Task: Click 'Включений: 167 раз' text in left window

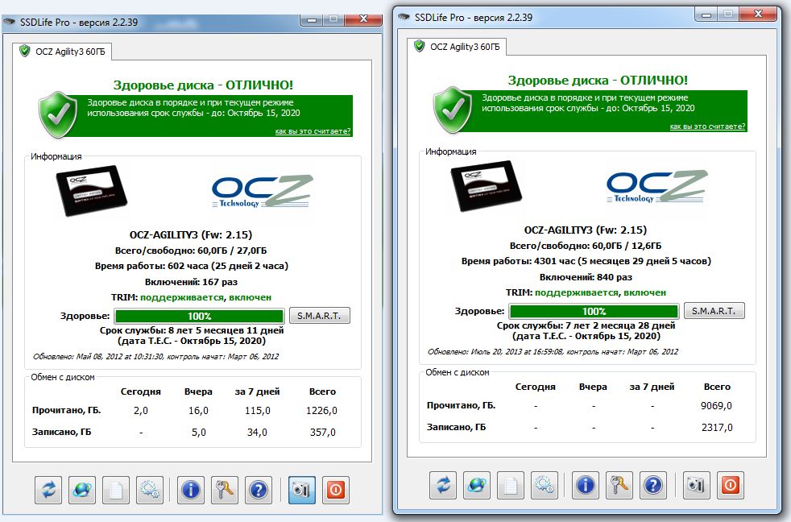Action: tap(191, 282)
